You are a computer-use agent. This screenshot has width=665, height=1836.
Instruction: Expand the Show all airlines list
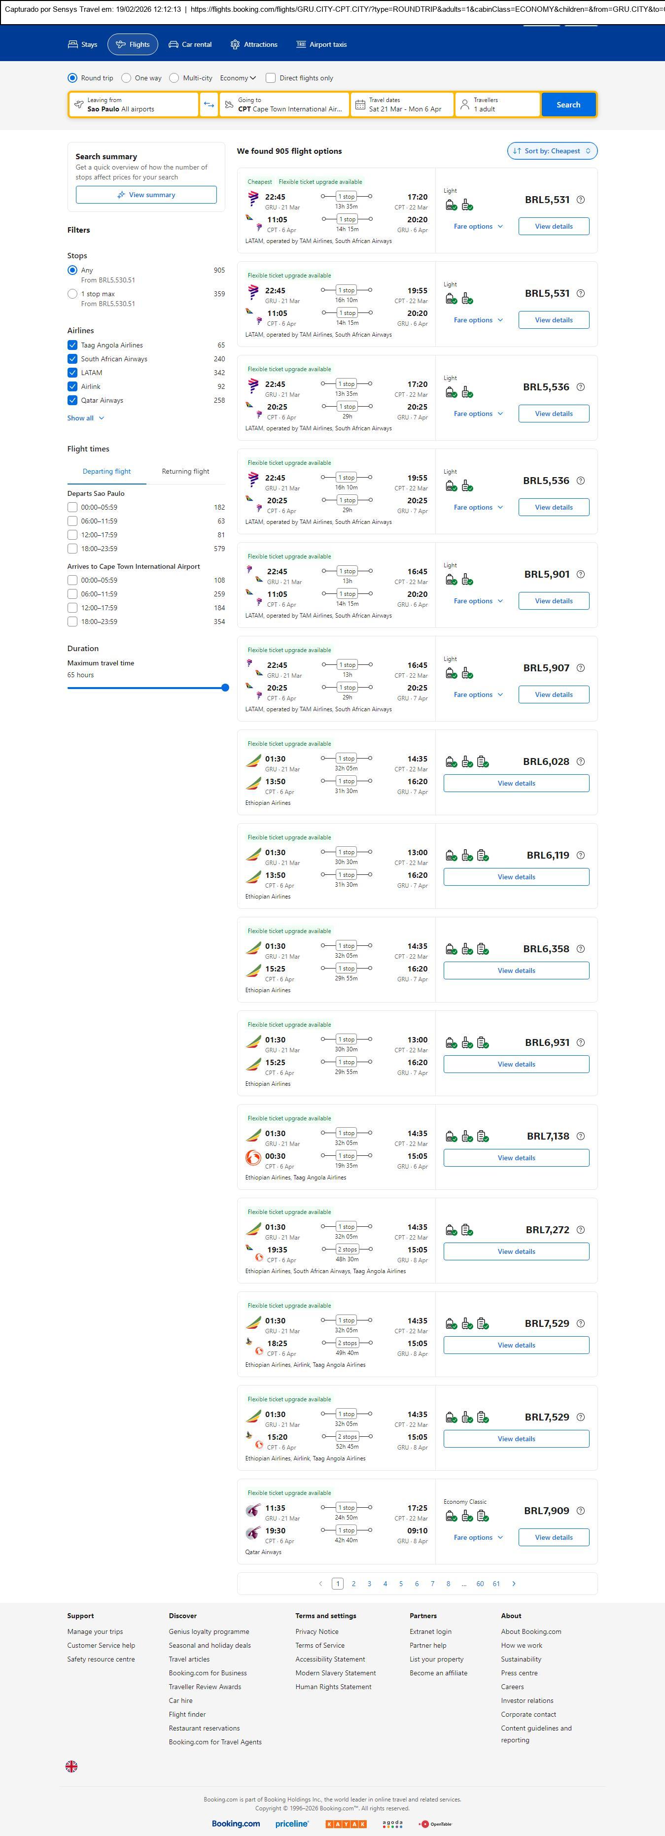[x=86, y=418]
